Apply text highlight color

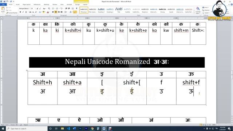(x=44, y=12)
